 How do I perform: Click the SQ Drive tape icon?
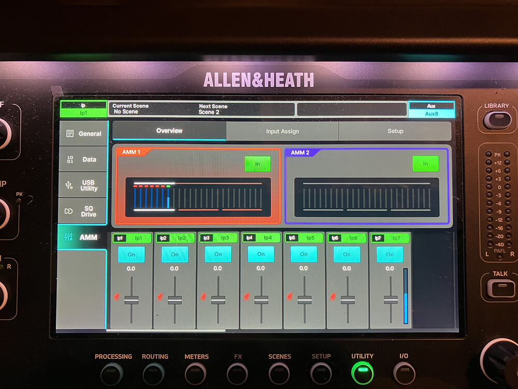click(x=68, y=211)
